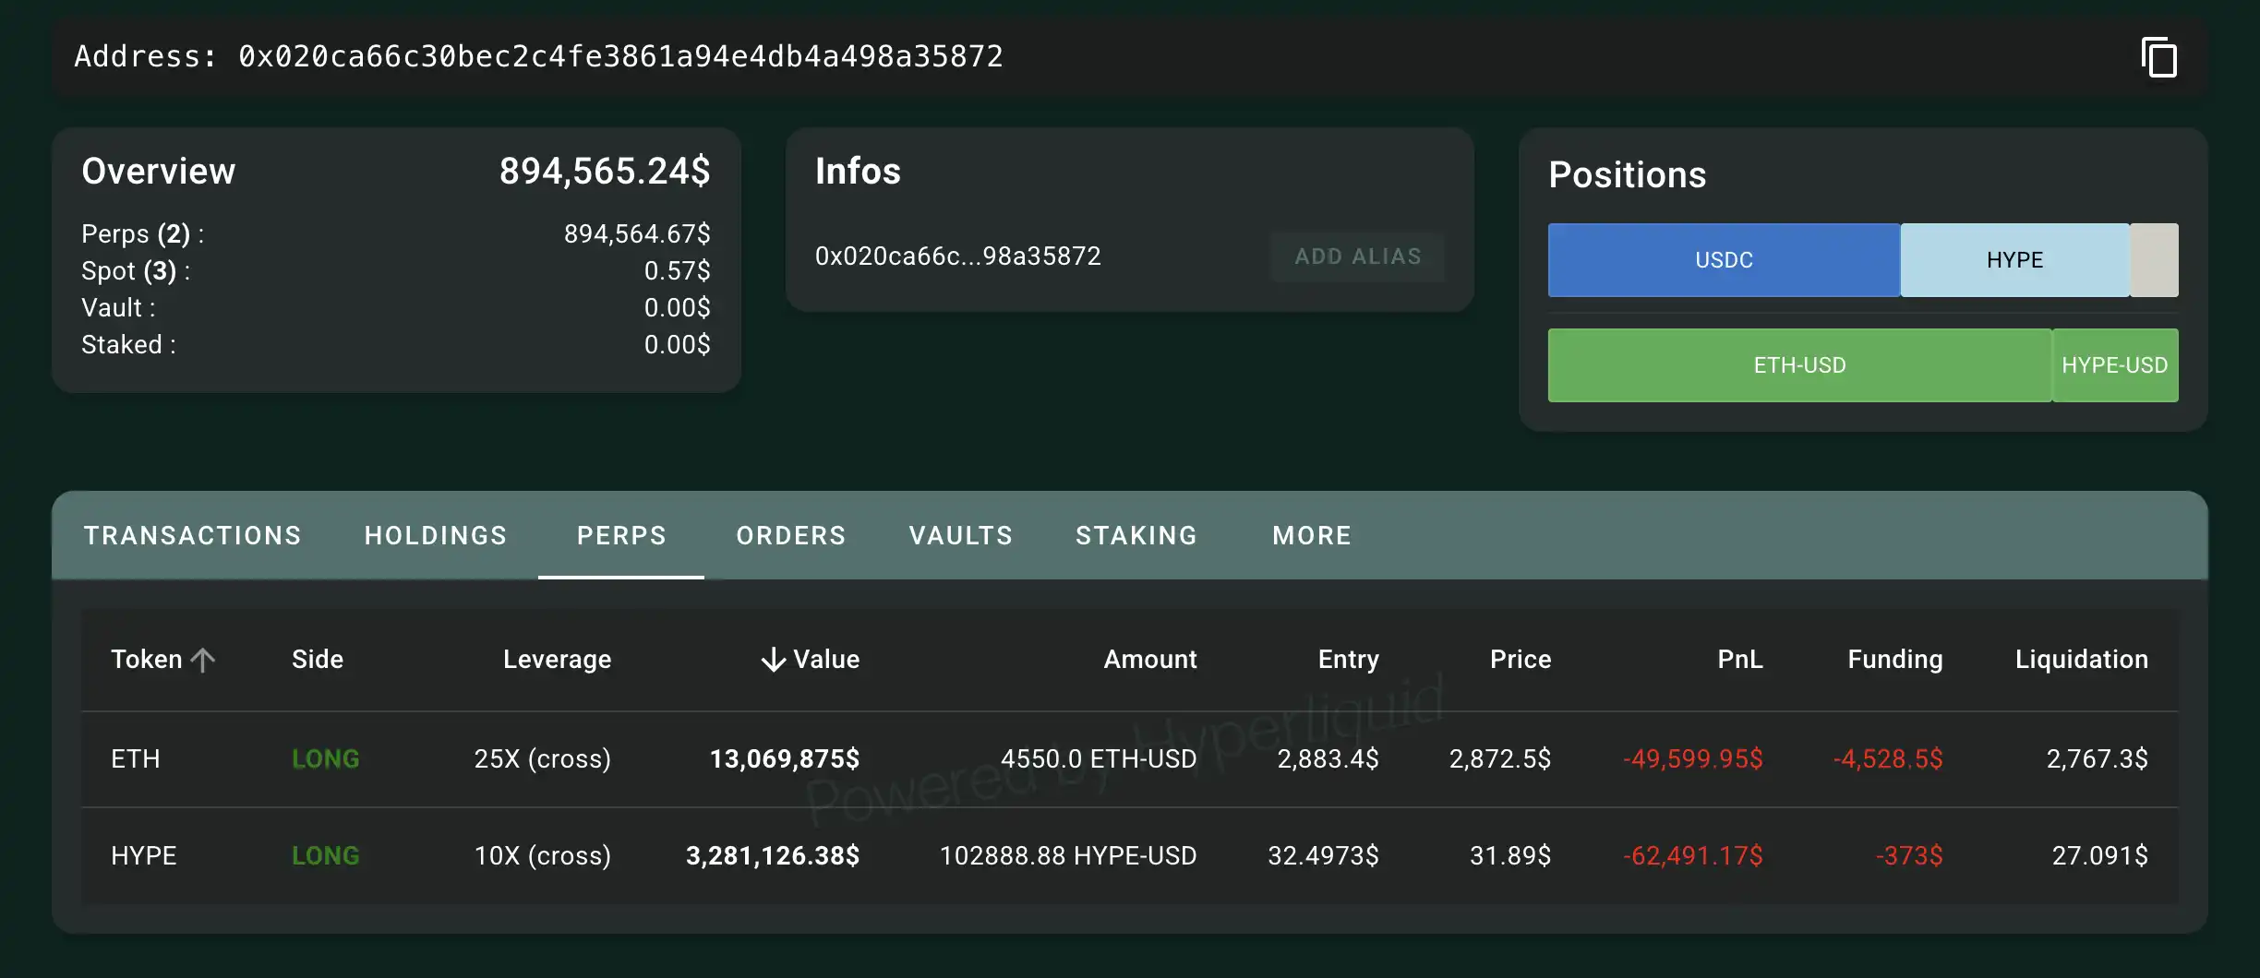This screenshot has width=2260, height=978.
Task: Click the Value sort down-arrow icon
Action: tap(773, 660)
